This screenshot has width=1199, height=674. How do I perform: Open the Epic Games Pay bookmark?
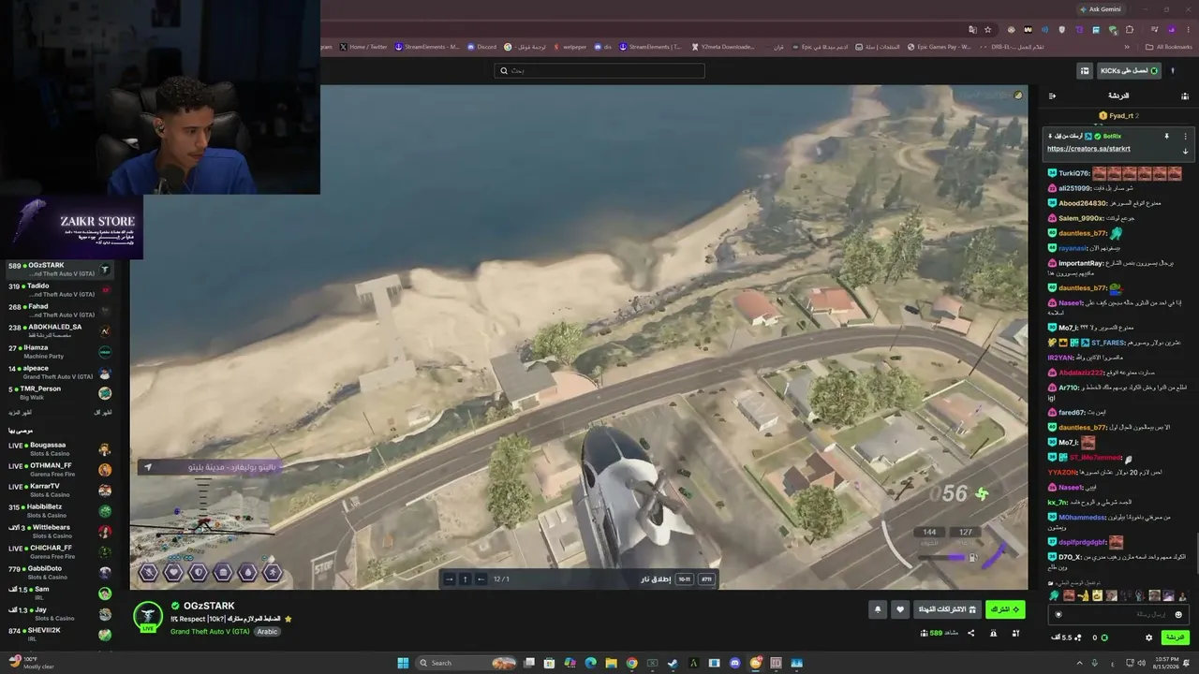coord(938,47)
